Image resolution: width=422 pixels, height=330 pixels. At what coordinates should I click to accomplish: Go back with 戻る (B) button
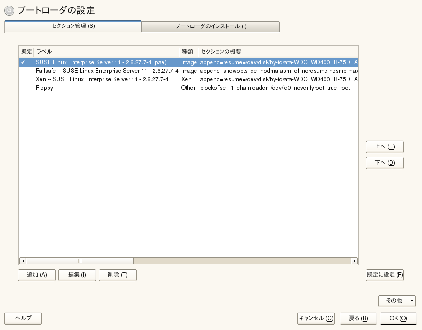pyautogui.click(x=358, y=318)
